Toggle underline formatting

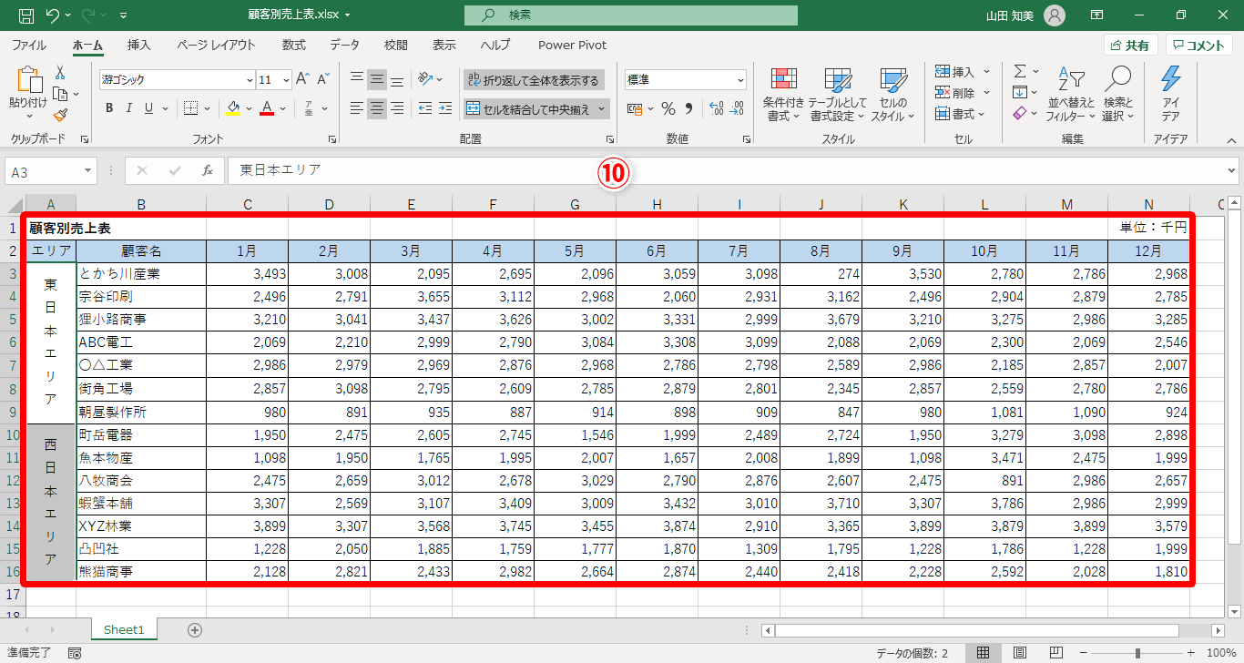pyautogui.click(x=149, y=108)
